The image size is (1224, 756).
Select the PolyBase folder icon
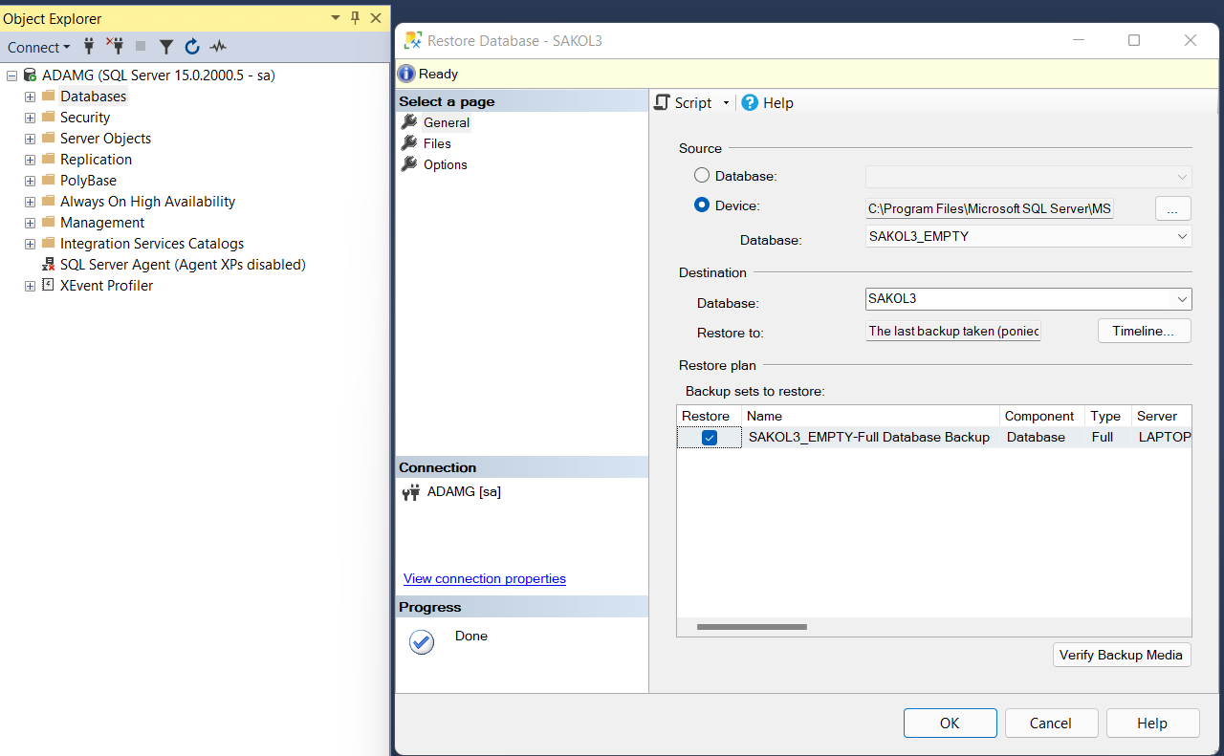[x=49, y=181]
